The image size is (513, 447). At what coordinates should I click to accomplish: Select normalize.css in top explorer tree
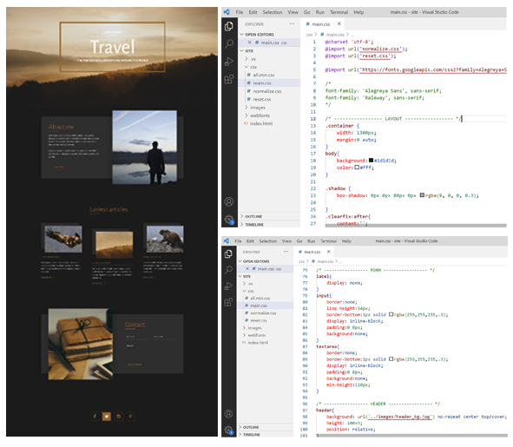tap(267, 91)
